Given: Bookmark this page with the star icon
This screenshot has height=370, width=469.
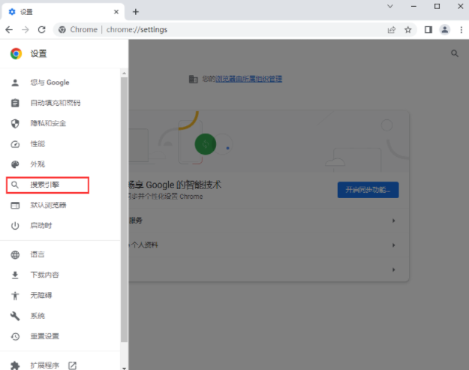Looking at the screenshot, I should pos(408,29).
